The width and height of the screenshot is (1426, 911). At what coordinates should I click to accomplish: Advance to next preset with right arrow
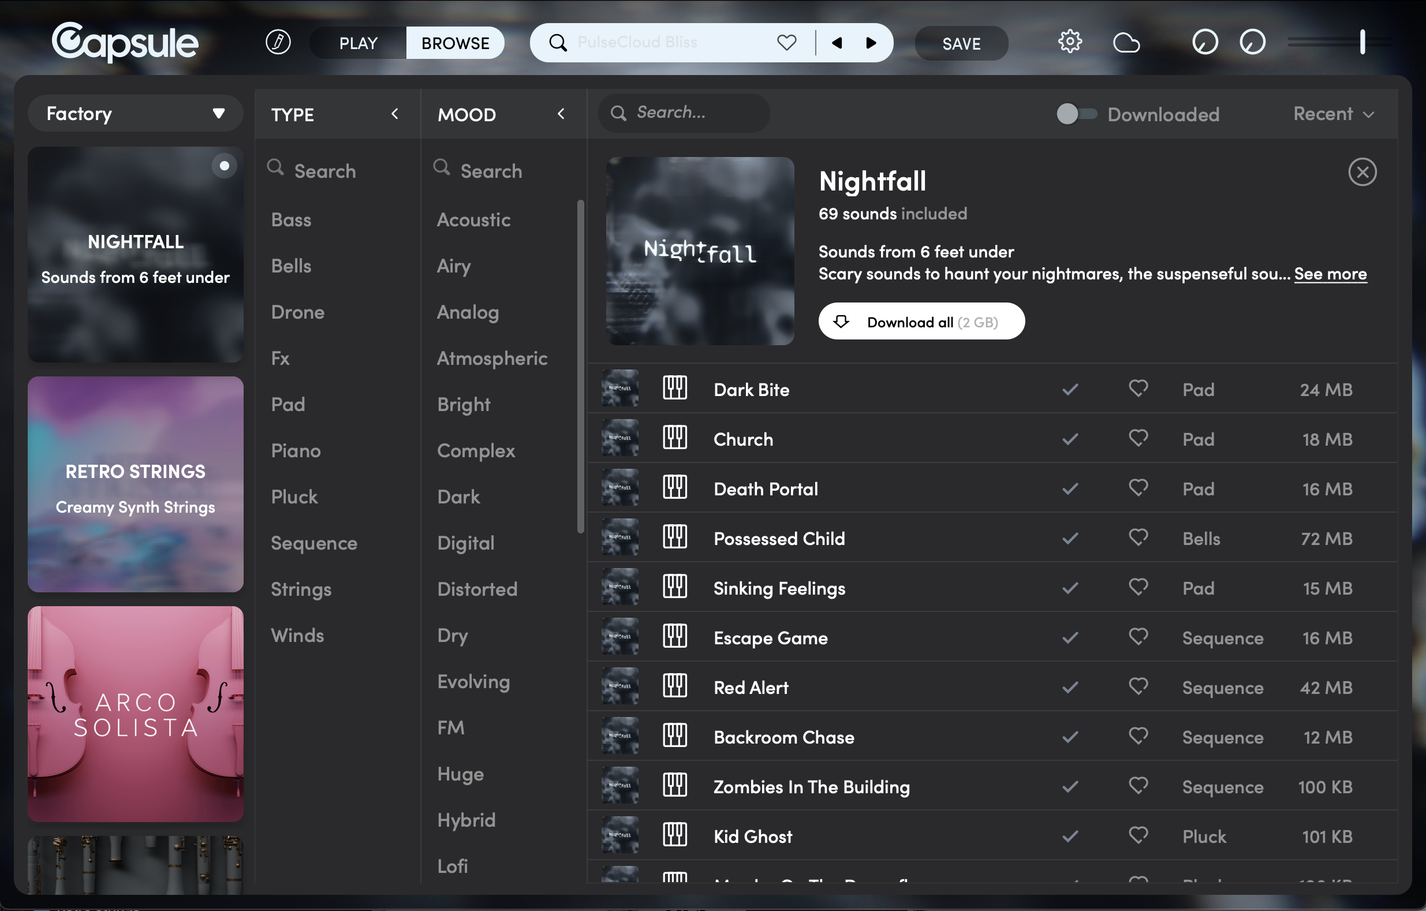pos(871,43)
